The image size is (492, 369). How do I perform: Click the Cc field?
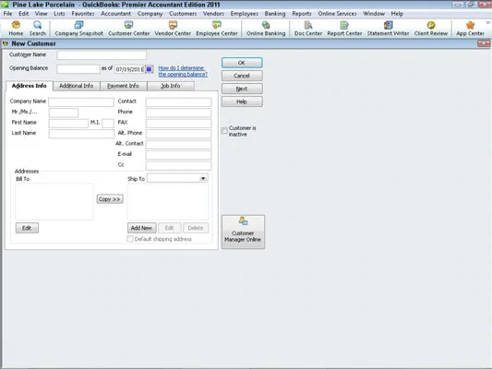[x=178, y=165]
